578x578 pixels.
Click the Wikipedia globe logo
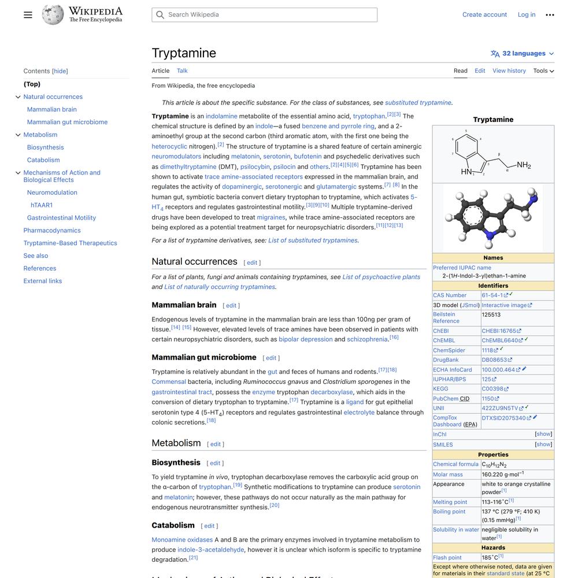point(53,15)
